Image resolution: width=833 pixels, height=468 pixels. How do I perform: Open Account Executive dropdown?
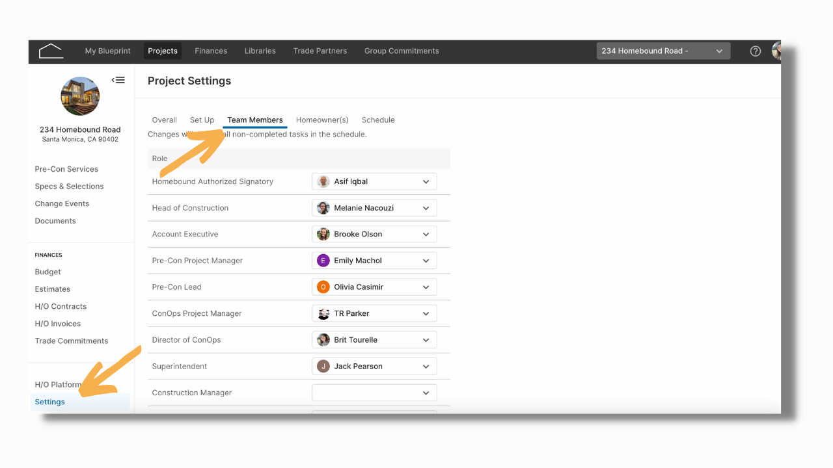tap(374, 234)
